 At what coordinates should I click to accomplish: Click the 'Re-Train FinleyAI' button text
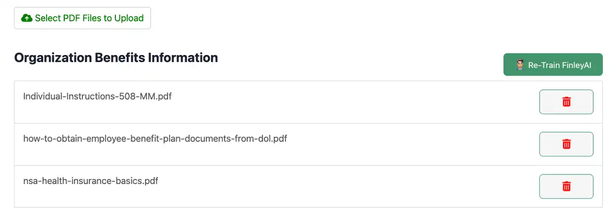point(559,65)
